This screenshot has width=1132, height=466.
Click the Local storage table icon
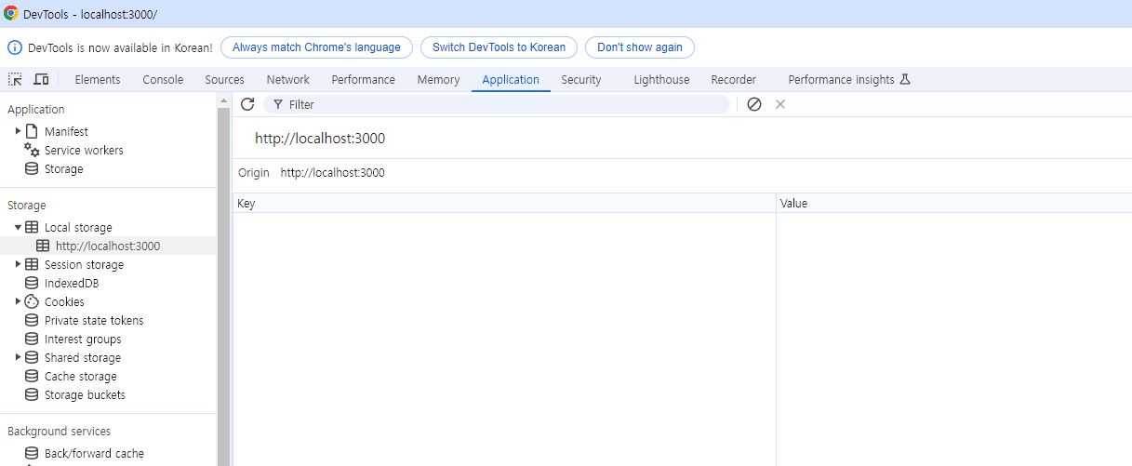coord(32,227)
